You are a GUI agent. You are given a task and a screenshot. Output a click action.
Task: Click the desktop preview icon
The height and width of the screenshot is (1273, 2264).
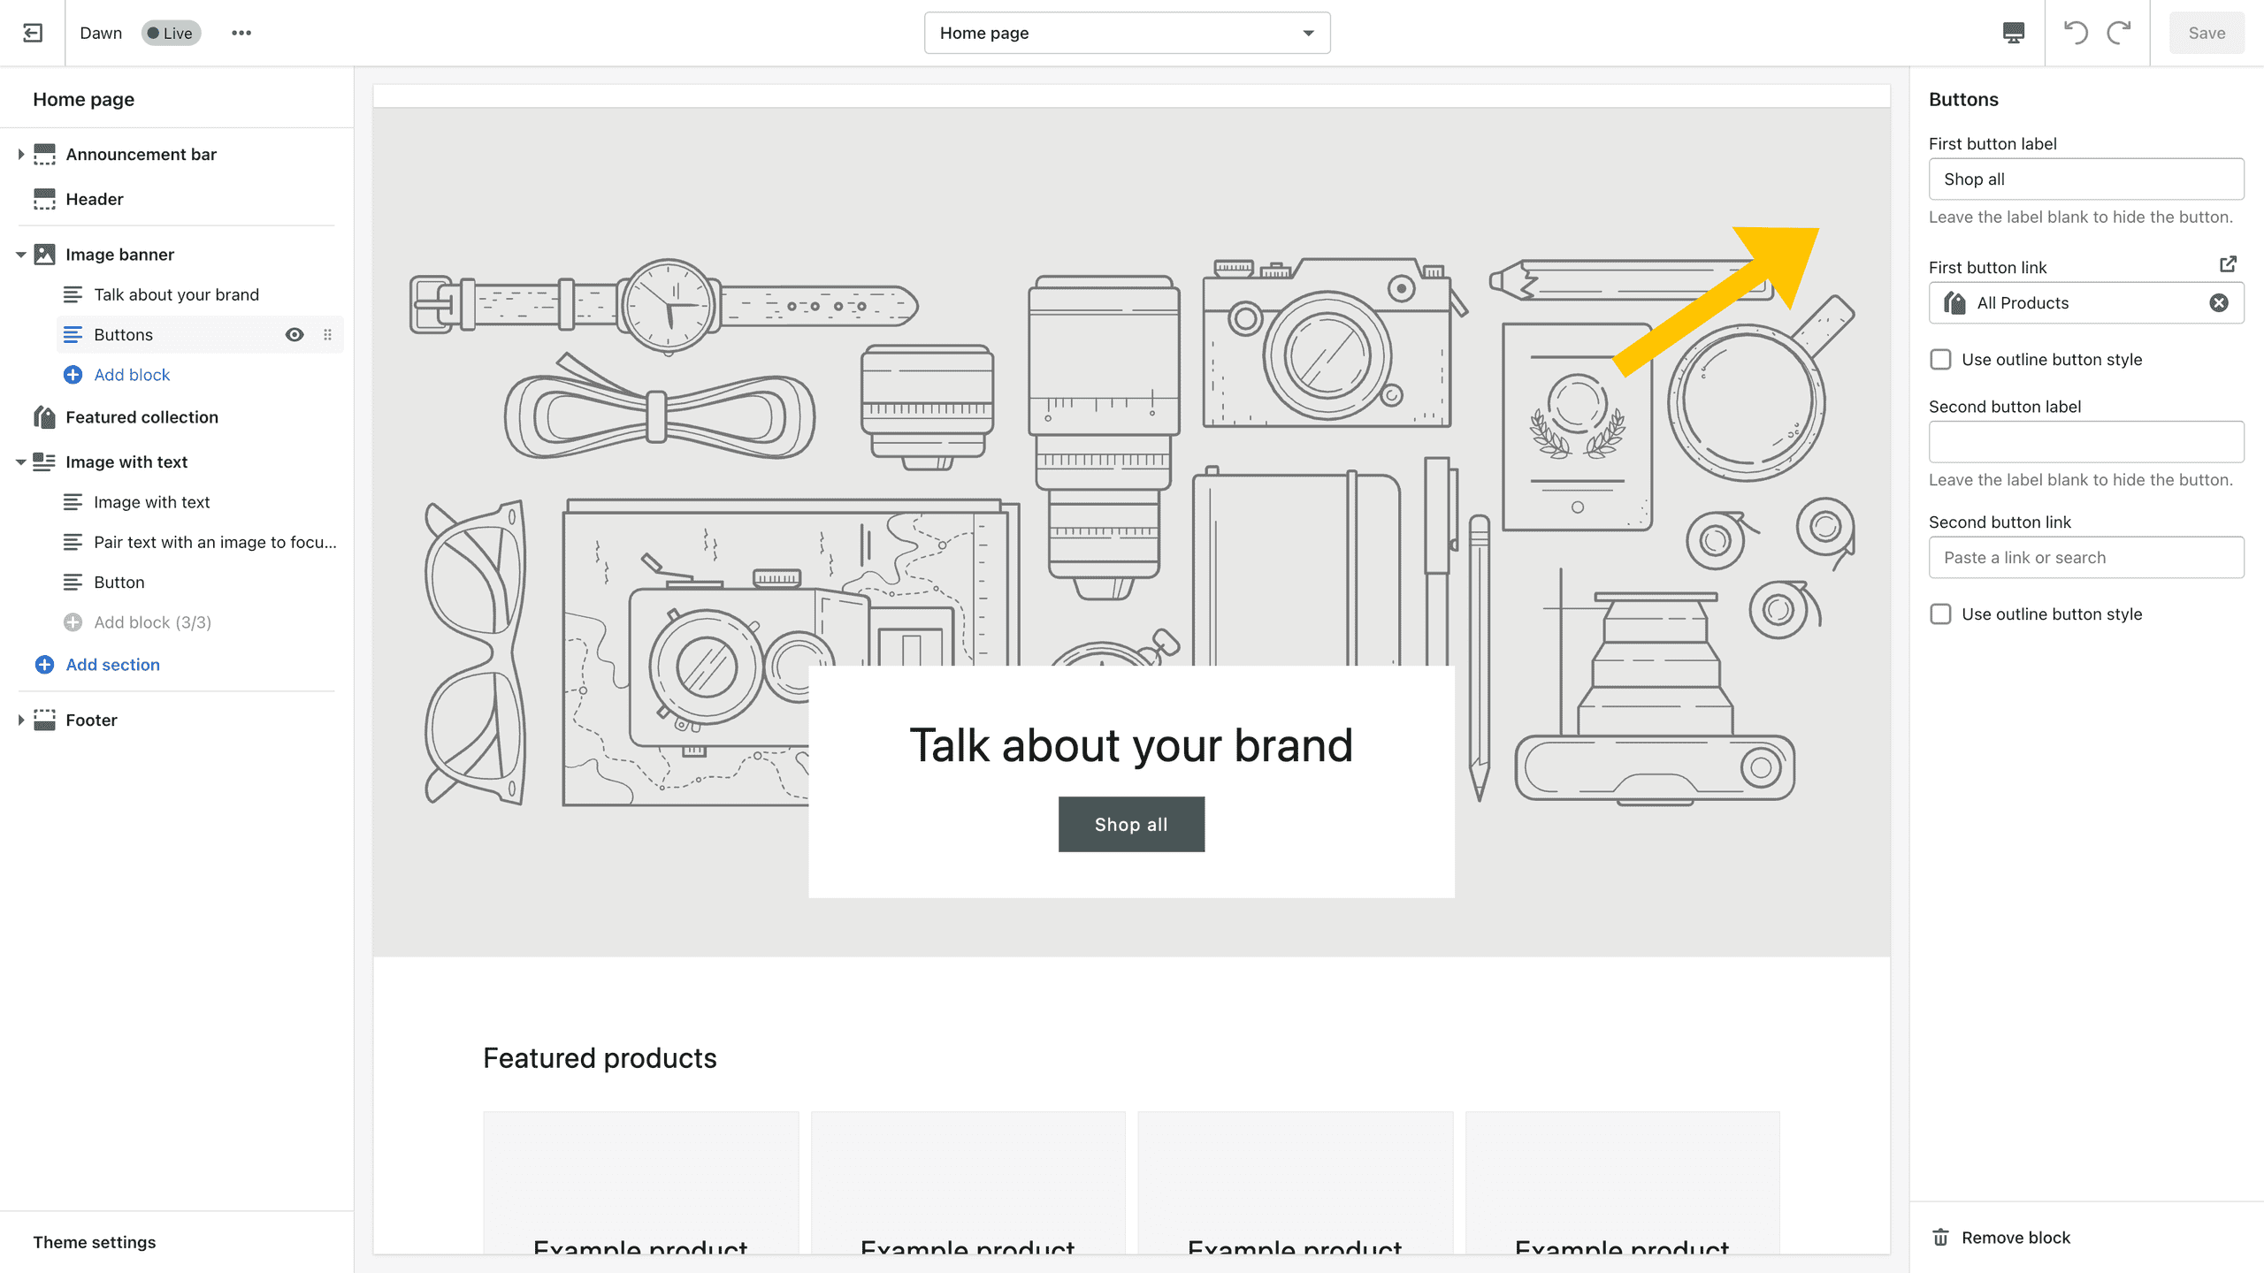point(2015,33)
